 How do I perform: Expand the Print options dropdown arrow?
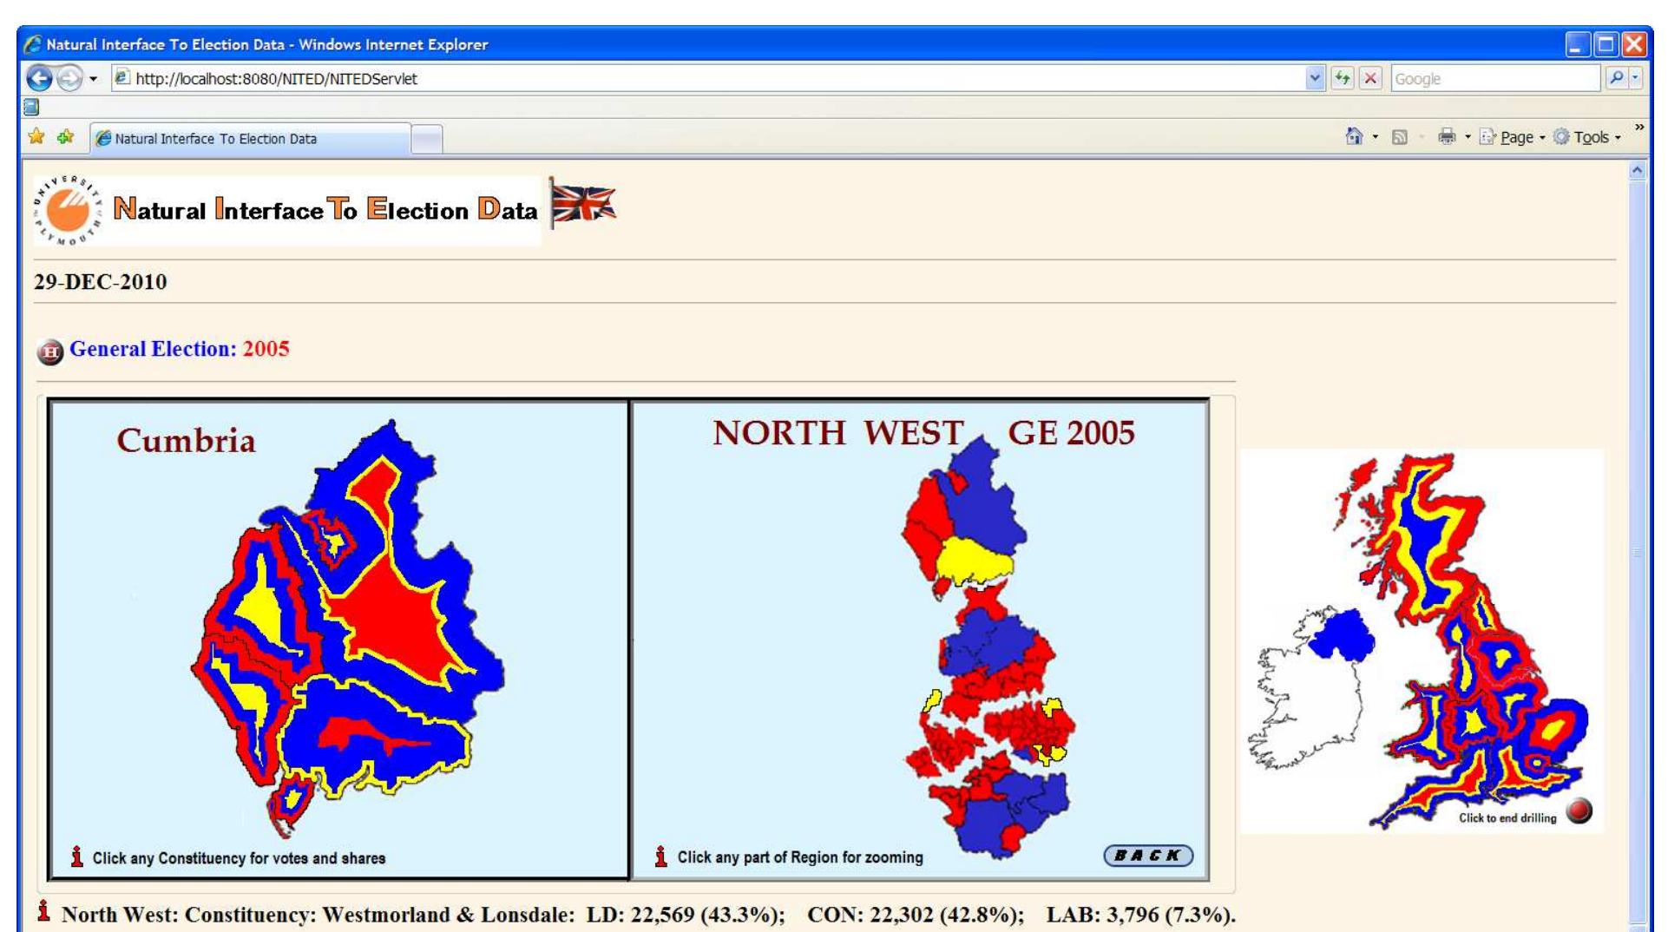(x=1468, y=137)
